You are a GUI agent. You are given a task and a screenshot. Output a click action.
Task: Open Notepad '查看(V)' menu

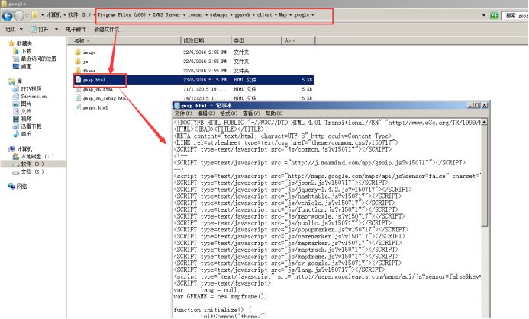point(251,113)
